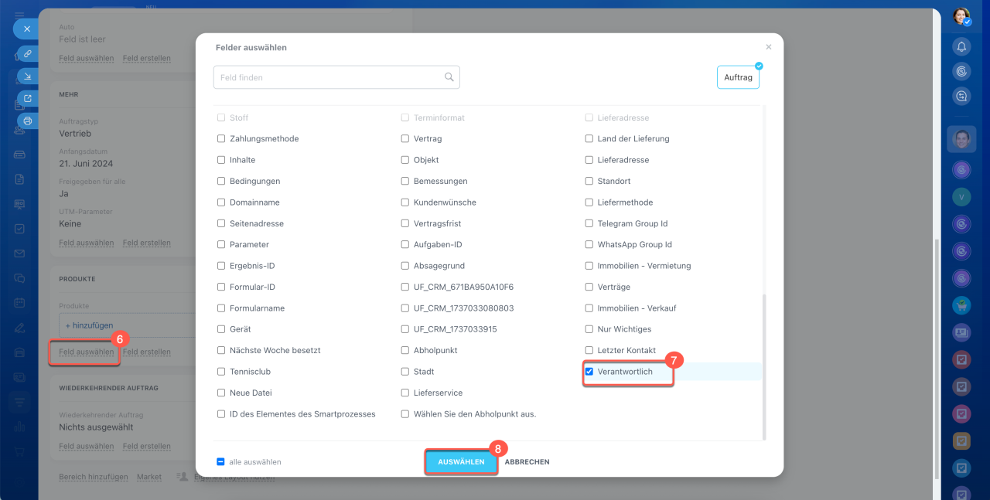Check the Lieferservice checkbox

(x=405, y=393)
